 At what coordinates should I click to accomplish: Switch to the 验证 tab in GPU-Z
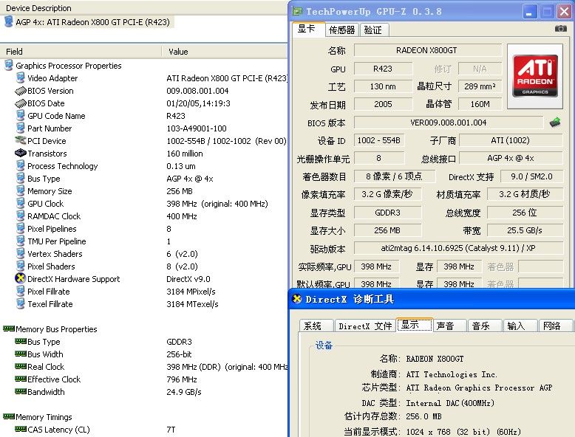(x=373, y=30)
